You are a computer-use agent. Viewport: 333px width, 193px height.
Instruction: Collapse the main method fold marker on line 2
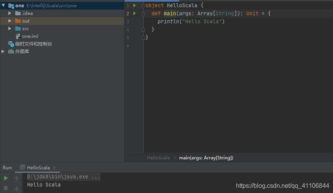point(143,14)
